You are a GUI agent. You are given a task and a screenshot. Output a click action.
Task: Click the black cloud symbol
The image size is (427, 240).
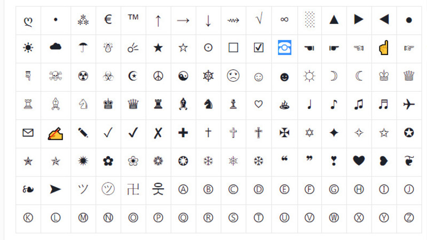click(x=56, y=46)
